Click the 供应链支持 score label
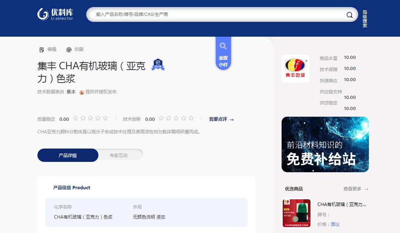This screenshot has height=233, width=400. click(x=331, y=92)
